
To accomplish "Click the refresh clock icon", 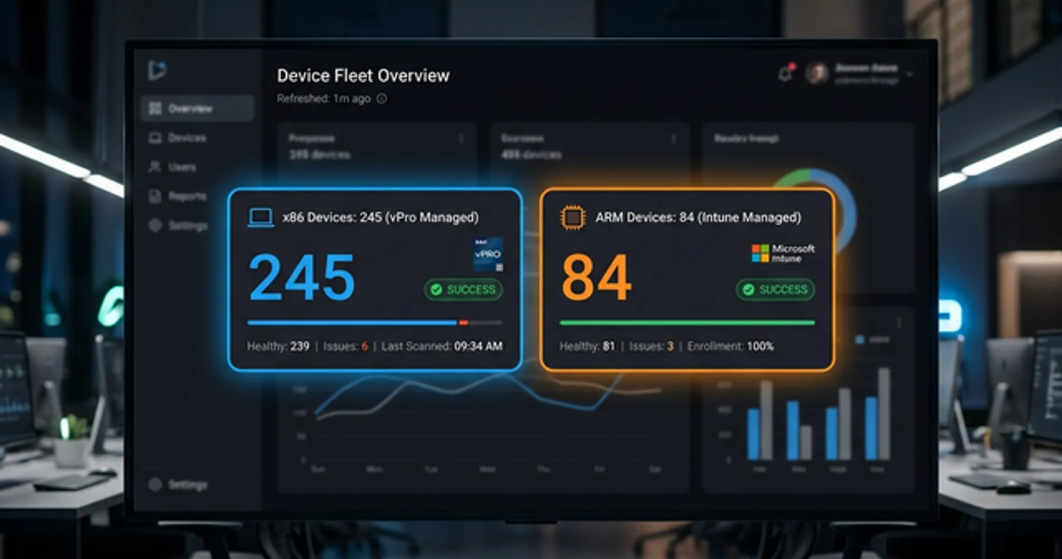I will tap(382, 99).
